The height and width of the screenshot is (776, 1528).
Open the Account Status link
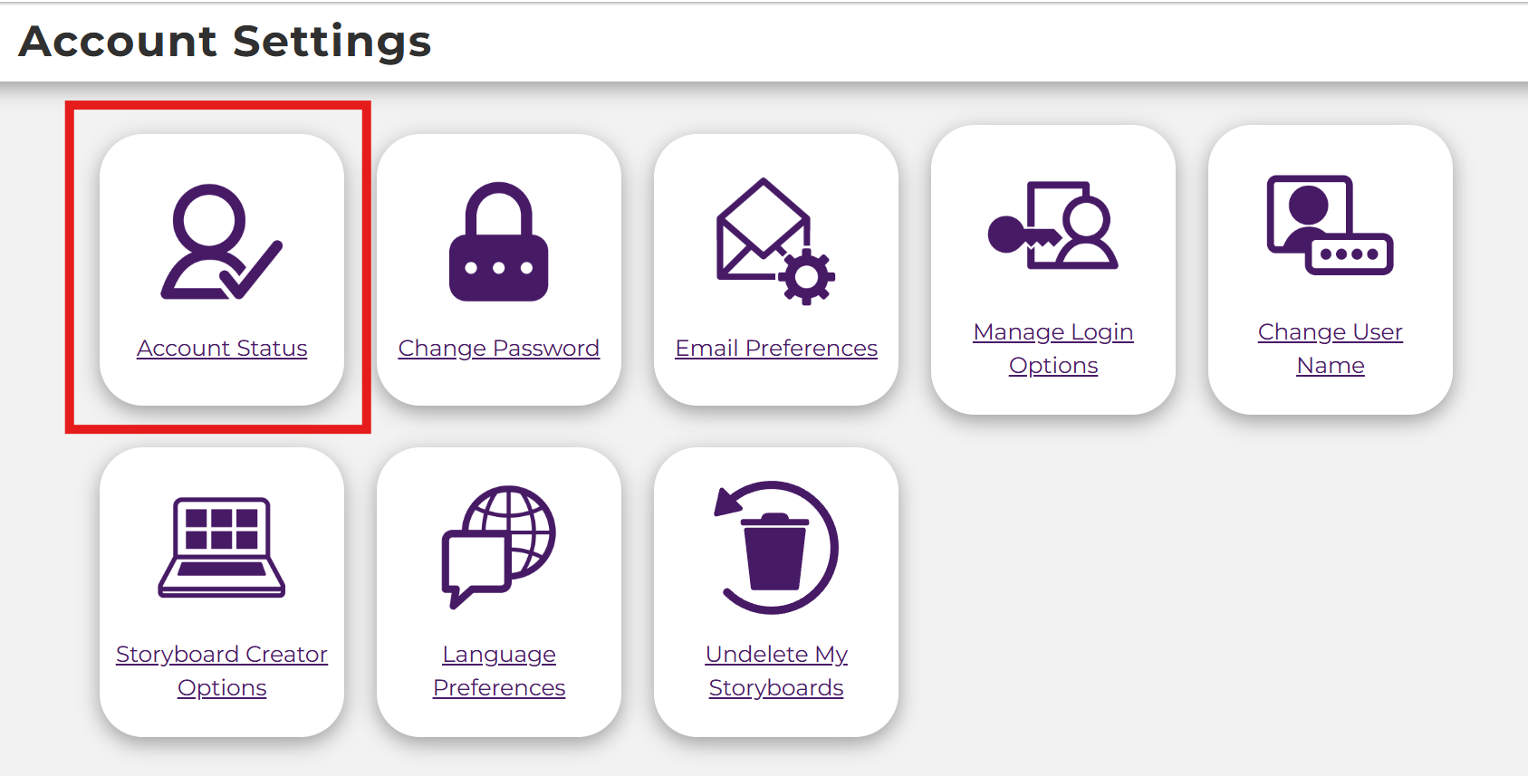(222, 349)
